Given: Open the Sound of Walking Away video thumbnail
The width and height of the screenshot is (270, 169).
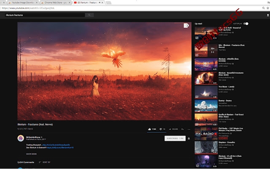Looking at the screenshot, I should (x=206, y=33).
